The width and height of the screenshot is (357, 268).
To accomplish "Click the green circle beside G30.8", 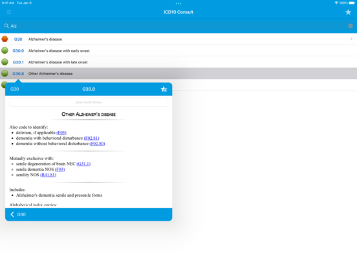I will 5,73.
